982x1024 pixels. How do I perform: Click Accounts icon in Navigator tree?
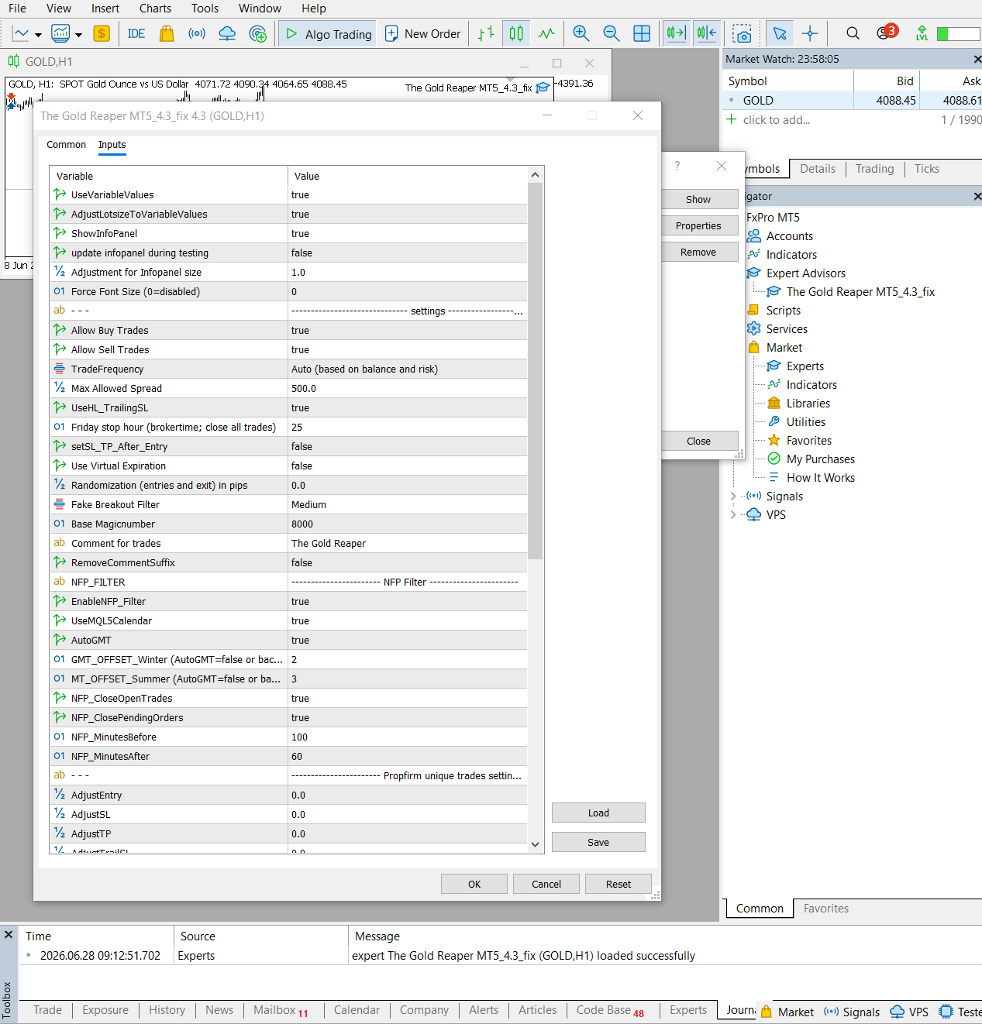(x=753, y=236)
